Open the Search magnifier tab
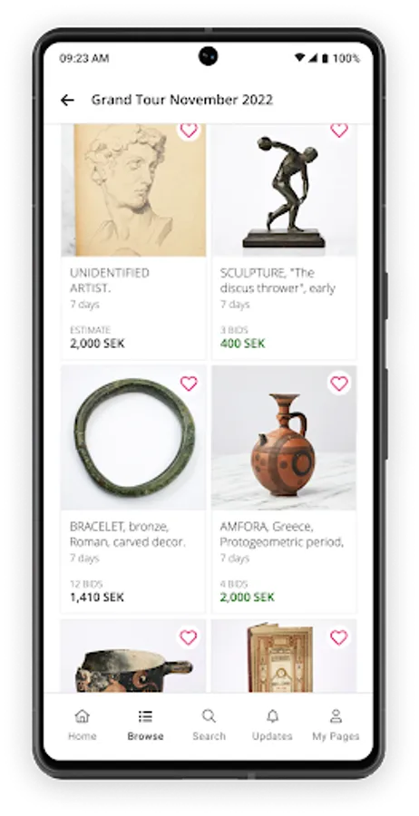The height and width of the screenshot is (816, 419). [209, 725]
